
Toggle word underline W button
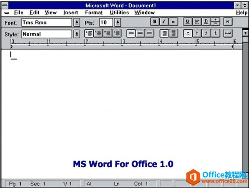point(197,22)
